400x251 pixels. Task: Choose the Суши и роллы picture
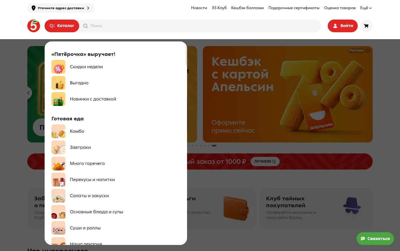[x=58, y=228]
